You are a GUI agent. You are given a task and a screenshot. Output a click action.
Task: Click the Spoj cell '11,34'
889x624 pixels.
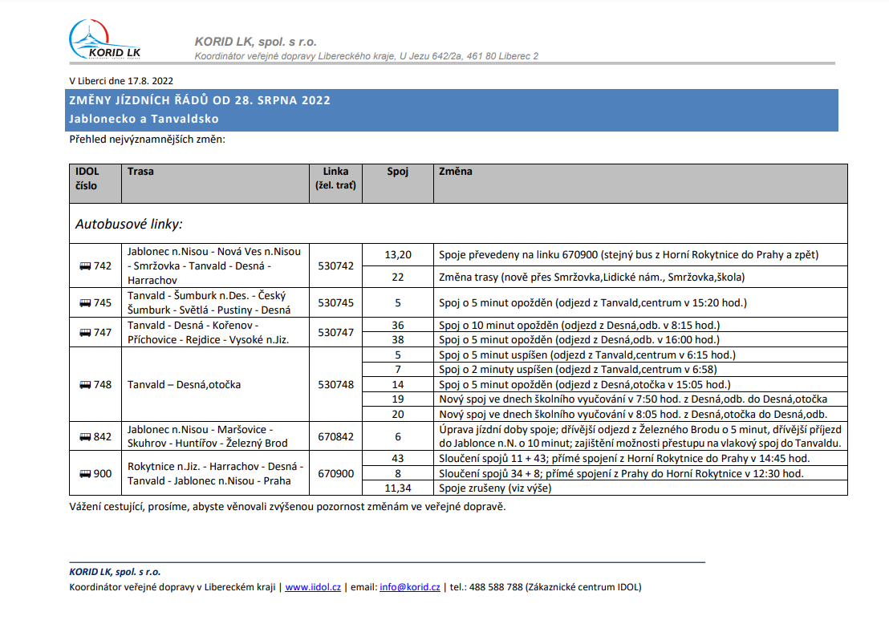pos(398,488)
